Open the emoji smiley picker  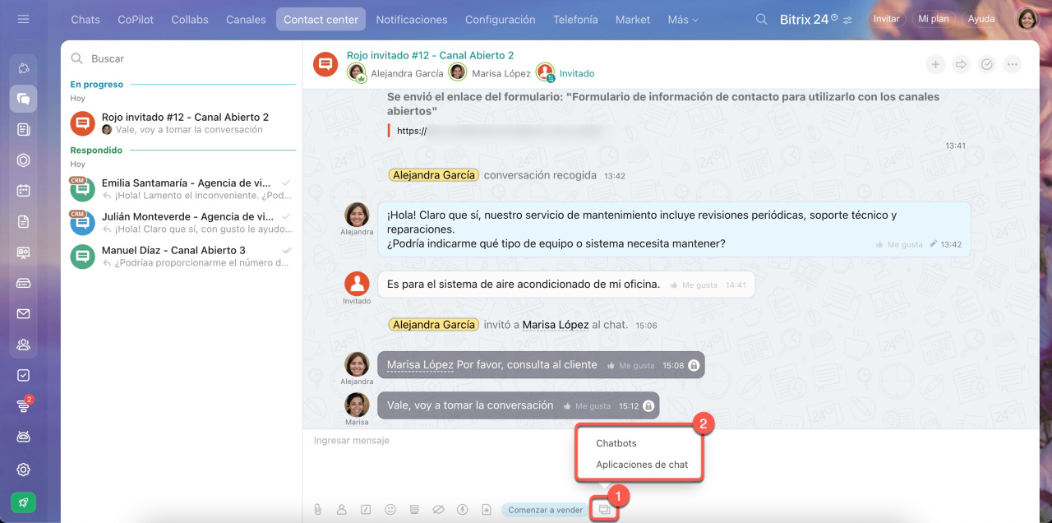390,510
